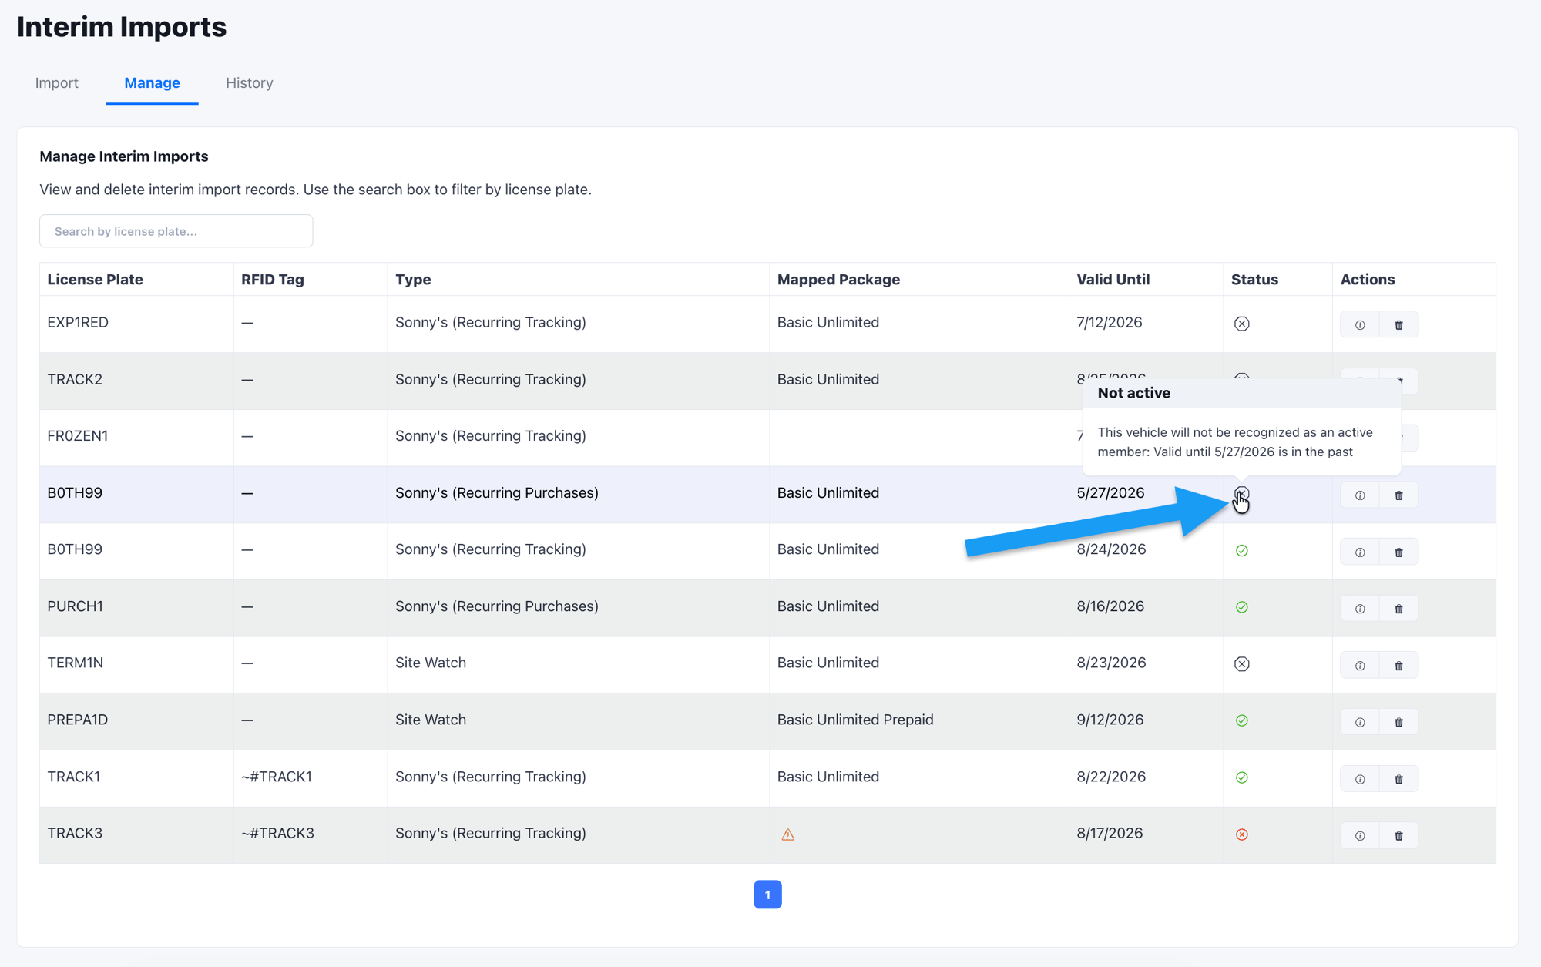Click the TERM1N license plate text
This screenshot has height=967, width=1541.
click(75, 663)
